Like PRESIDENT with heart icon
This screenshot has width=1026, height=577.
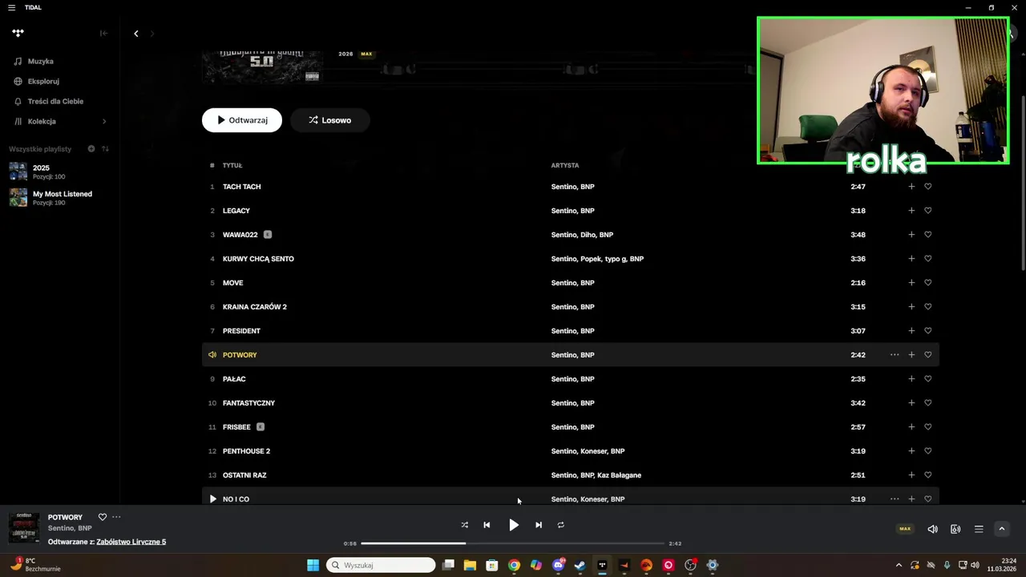click(928, 331)
